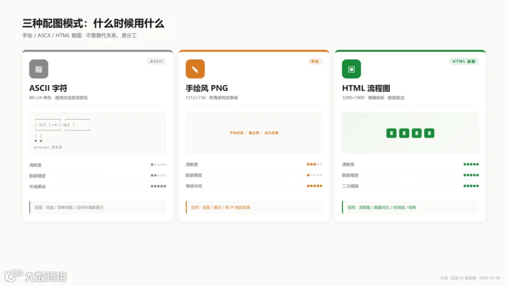Select the orange 手绘 badge tag

pyautogui.click(x=314, y=61)
